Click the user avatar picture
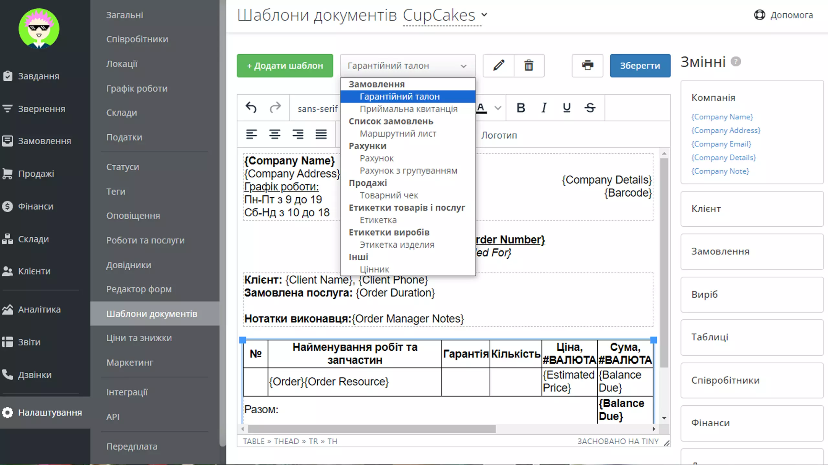This screenshot has height=465, width=828. (39, 28)
